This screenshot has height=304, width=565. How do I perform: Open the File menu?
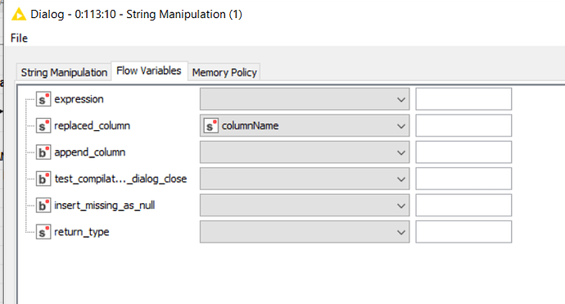tap(19, 39)
